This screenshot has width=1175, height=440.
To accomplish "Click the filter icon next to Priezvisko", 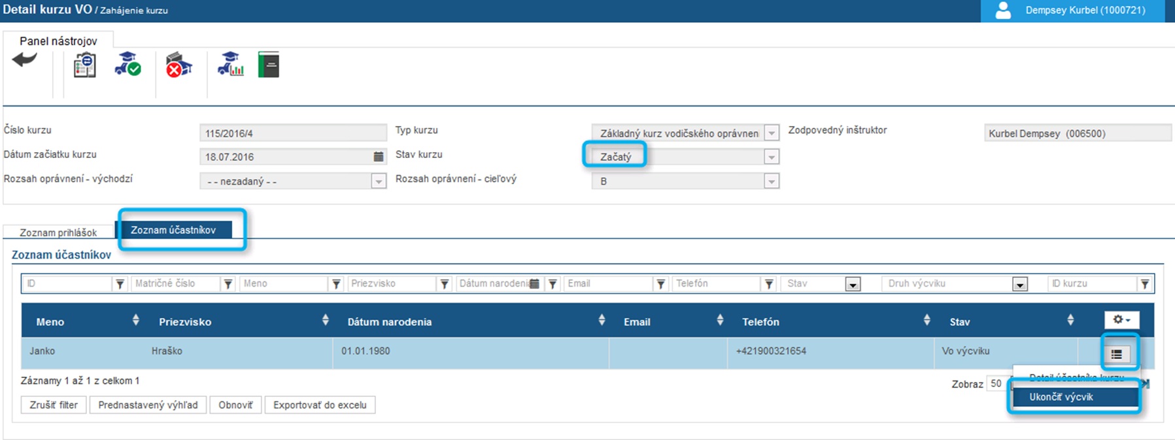I will (445, 284).
